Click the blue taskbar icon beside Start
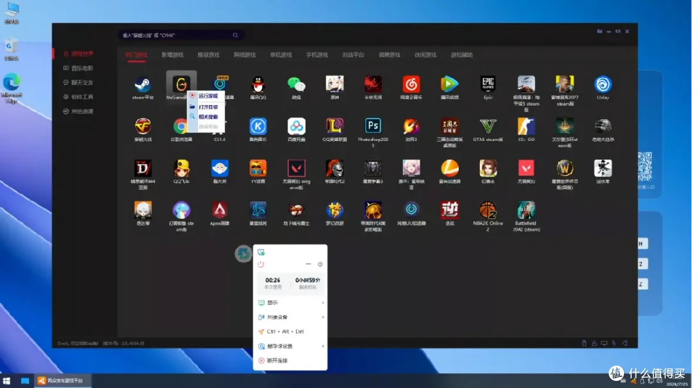692x388 pixels. (x=25, y=380)
